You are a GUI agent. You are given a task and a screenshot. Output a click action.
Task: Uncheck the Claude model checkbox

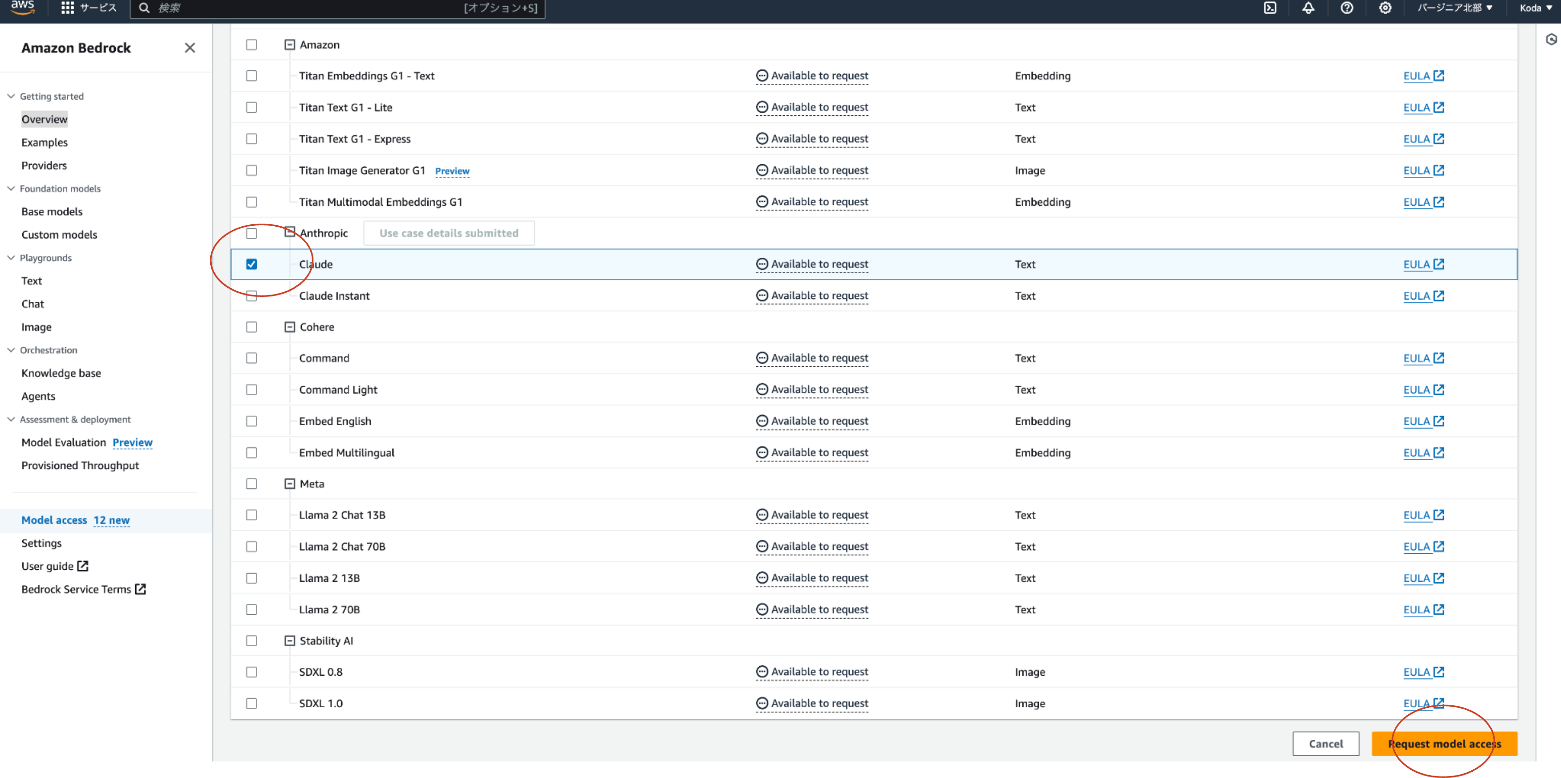[251, 264]
